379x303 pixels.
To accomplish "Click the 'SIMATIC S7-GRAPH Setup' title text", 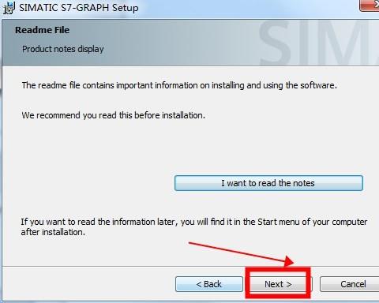I will [x=79, y=8].
